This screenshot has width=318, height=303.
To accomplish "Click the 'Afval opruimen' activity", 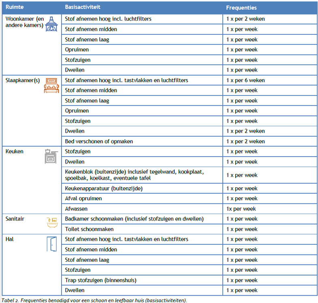I will click(83, 199).
